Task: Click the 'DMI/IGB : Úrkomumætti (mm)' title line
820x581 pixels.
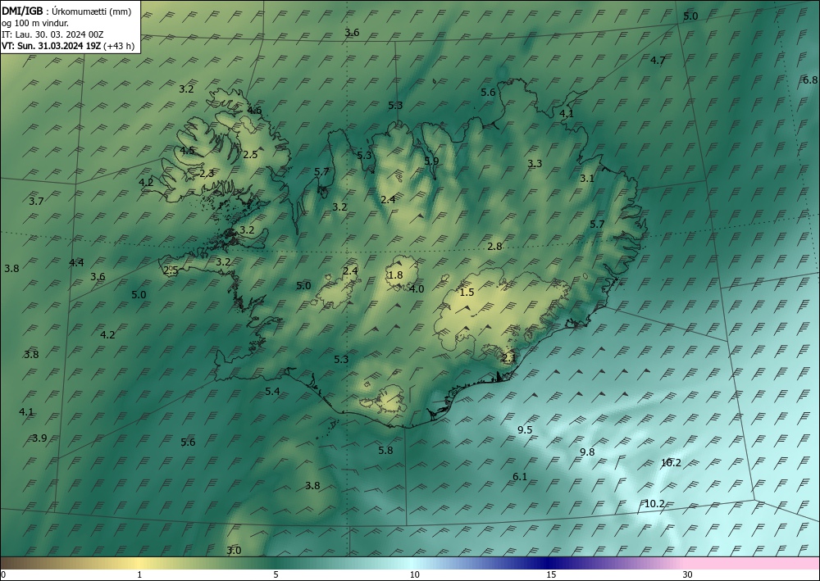Action: click(x=66, y=11)
